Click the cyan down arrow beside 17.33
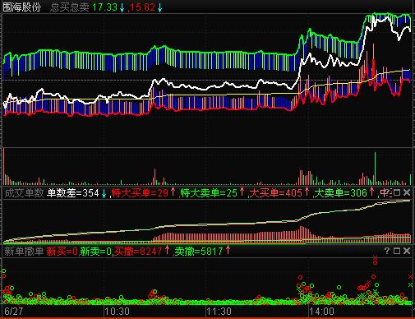This screenshot has width=415, height=319. click(122, 7)
